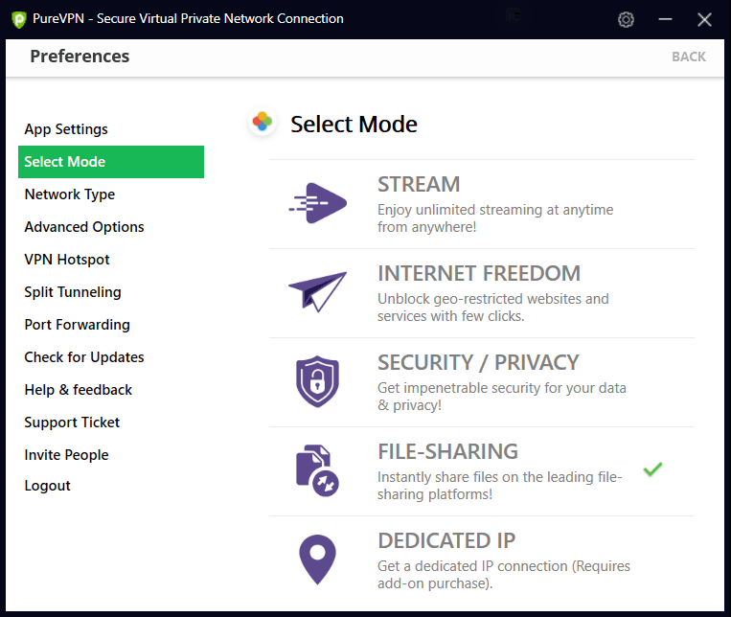
Task: Click the Security/Privacy shield lock icon
Action: [317, 381]
